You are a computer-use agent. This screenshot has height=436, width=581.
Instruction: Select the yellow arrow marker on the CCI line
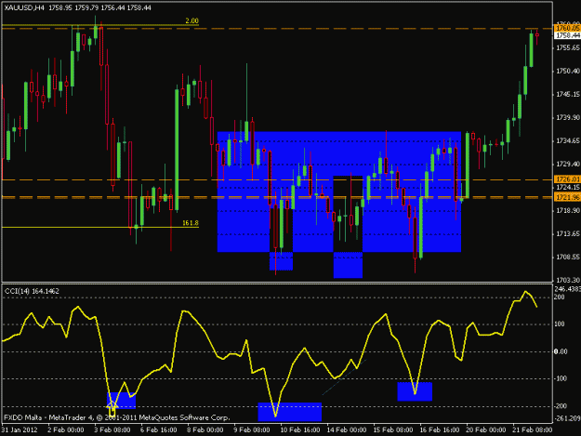[112, 408]
